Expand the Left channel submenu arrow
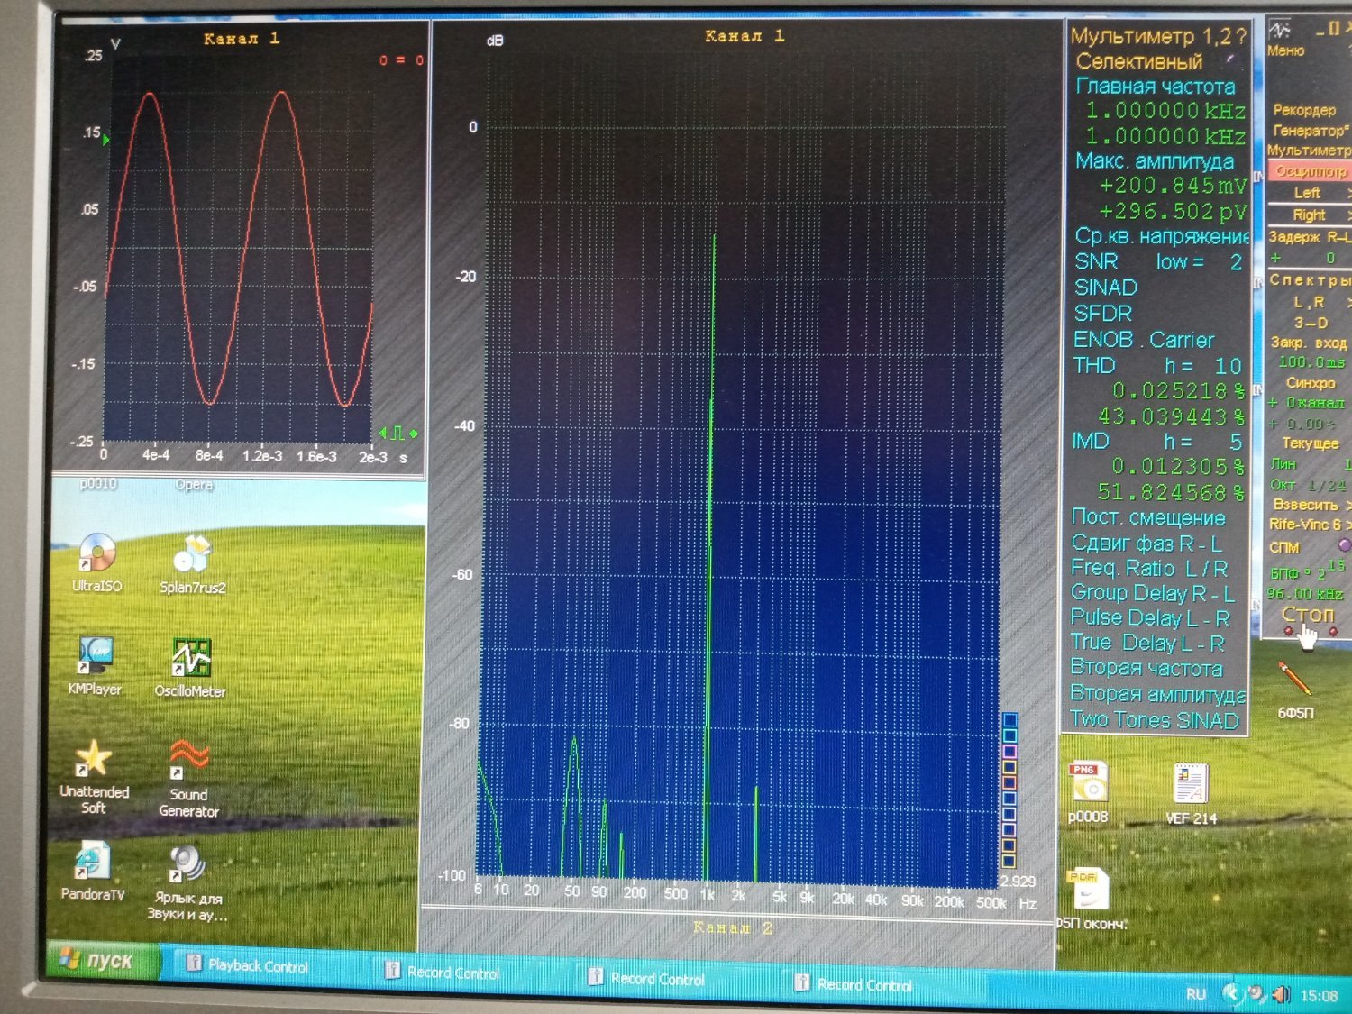The width and height of the screenshot is (1352, 1014). pos(1347,193)
